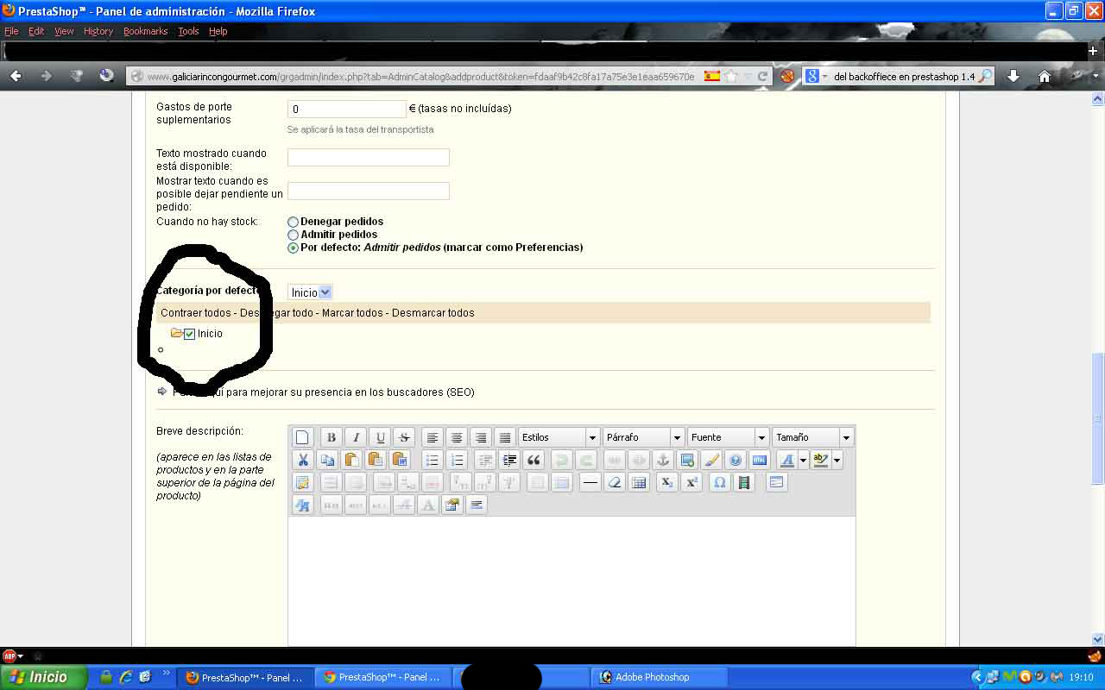Click the Desmarcar todos link
Viewport: 1105px width, 690px height.
(433, 313)
